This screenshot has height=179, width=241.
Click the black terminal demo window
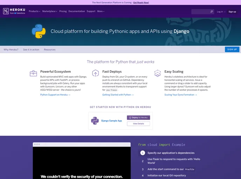click(x=82, y=163)
